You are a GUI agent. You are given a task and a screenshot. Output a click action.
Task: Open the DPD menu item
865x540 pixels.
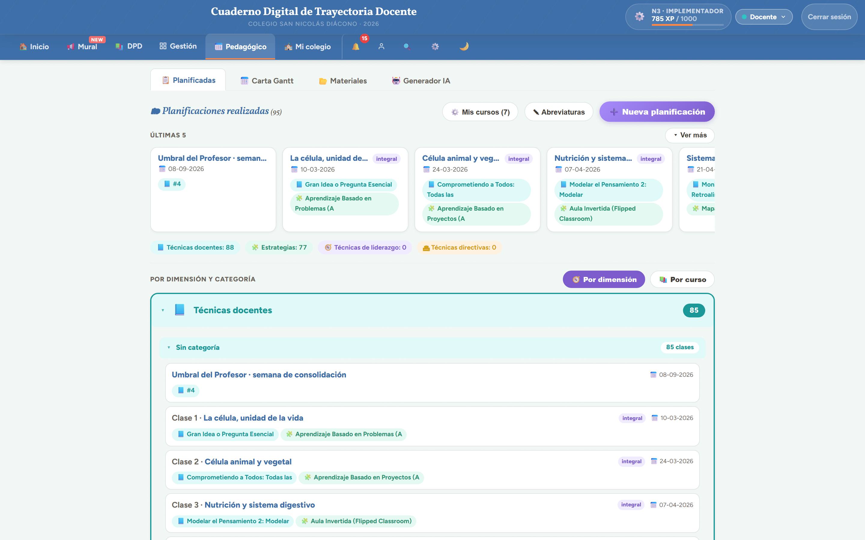click(129, 46)
